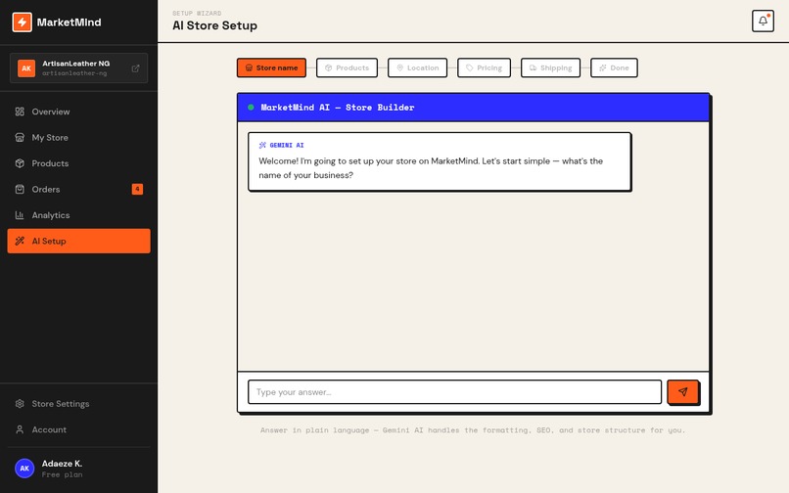Click the Gemini AI sparkle icon
Image resolution: width=789 pixels, height=493 pixels.
pyautogui.click(x=262, y=146)
